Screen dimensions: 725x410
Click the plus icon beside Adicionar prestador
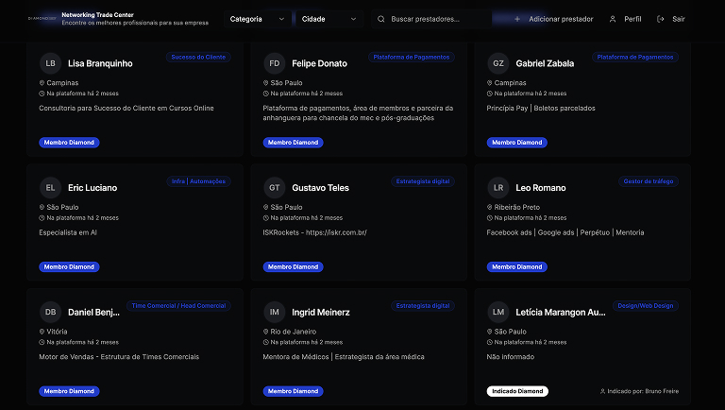tap(517, 19)
